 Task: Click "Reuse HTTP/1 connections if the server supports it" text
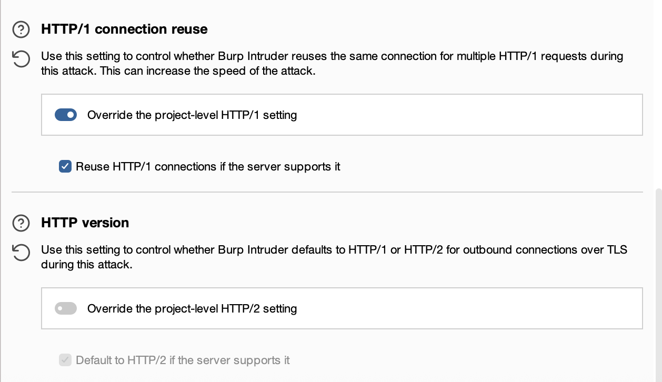(208, 167)
